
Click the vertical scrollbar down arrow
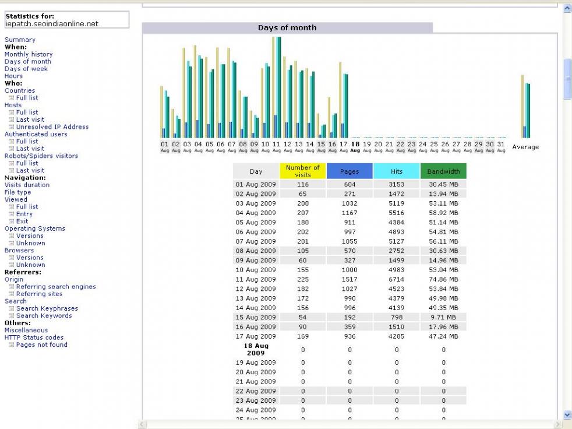[567, 415]
